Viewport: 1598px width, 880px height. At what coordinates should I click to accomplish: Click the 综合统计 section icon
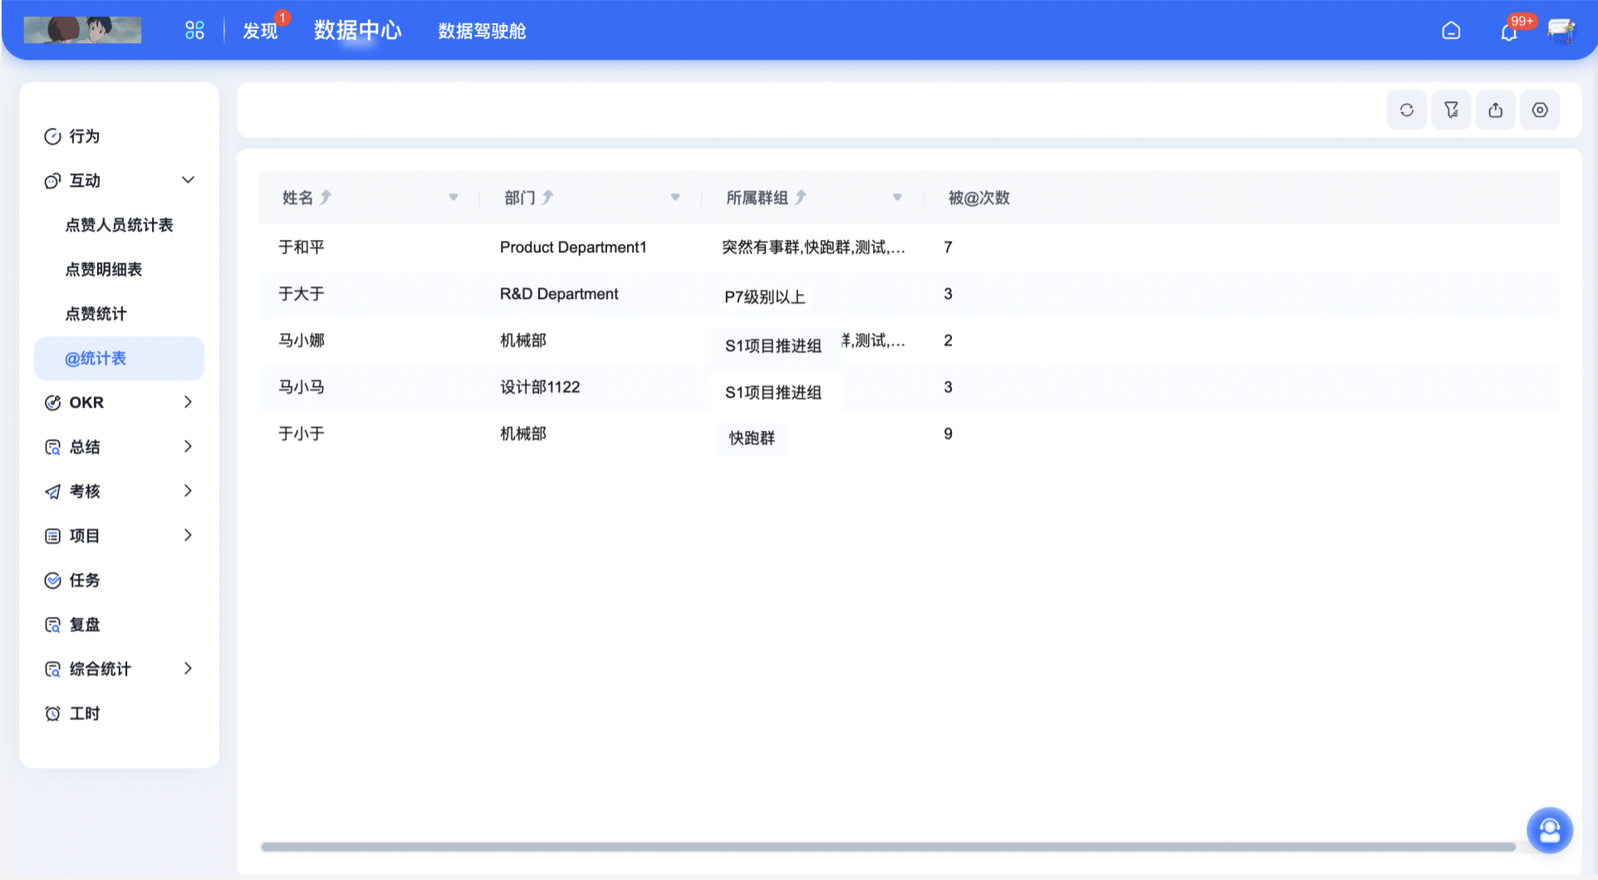[52, 669]
